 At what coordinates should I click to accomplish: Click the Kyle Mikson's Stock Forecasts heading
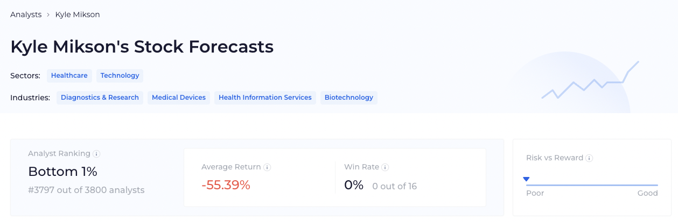pyautogui.click(x=142, y=47)
